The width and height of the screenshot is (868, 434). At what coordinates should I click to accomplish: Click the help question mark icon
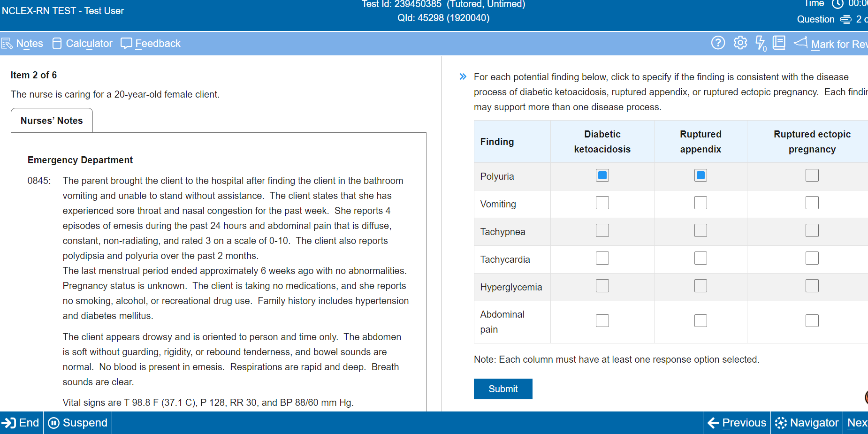[718, 43]
